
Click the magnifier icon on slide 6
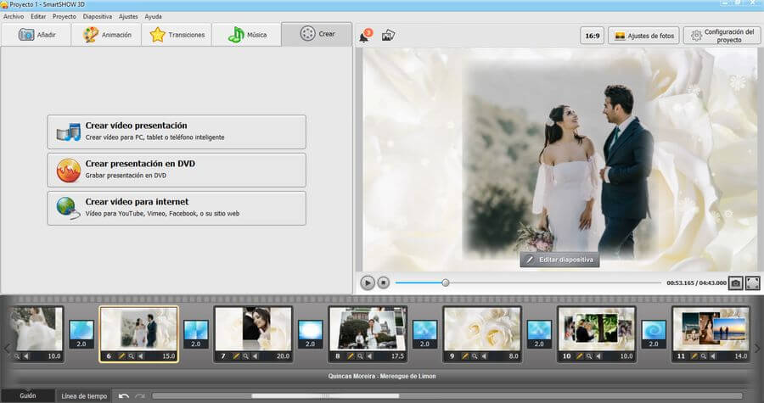pos(131,356)
